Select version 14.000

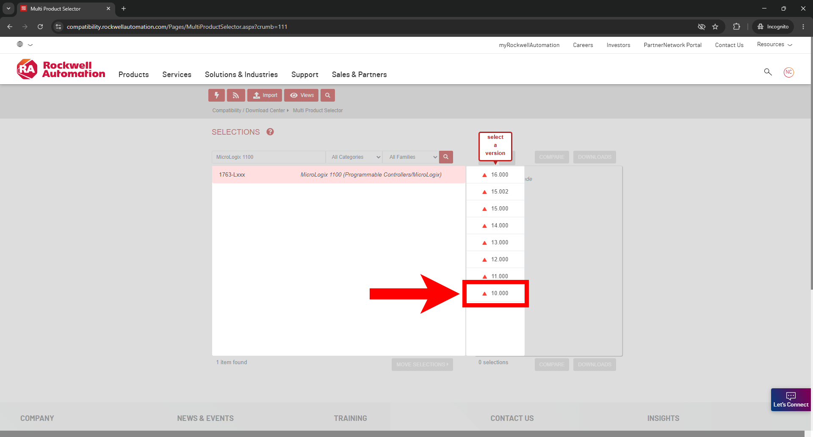[x=495, y=226]
